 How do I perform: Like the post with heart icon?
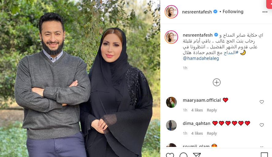coord(170,155)
